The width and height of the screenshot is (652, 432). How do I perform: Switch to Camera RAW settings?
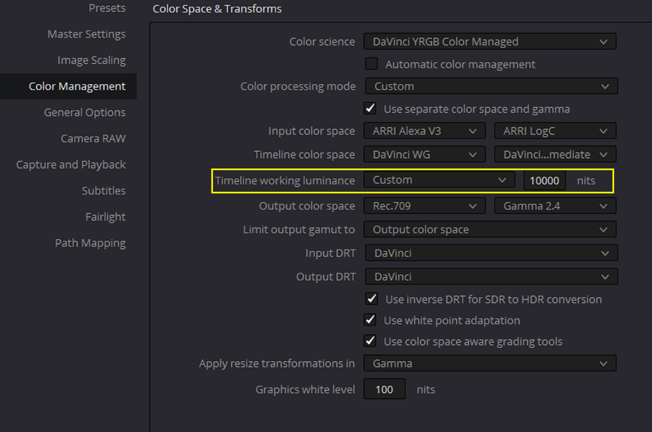(93, 138)
